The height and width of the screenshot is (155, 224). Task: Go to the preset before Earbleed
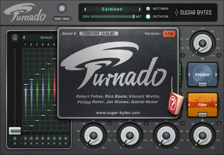(85, 9)
